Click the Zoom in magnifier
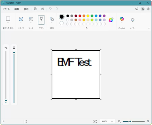The image size is (152, 125). pos(148,121)
